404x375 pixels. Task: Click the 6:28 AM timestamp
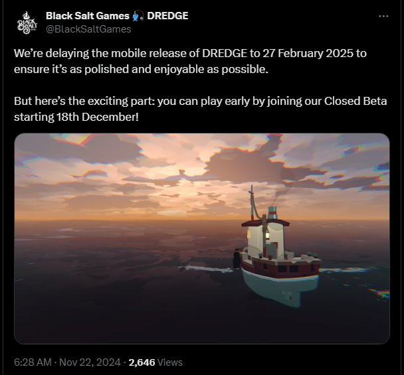click(x=33, y=362)
